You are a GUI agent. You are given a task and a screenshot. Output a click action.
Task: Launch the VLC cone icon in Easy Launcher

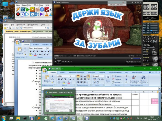tap(47, 14)
